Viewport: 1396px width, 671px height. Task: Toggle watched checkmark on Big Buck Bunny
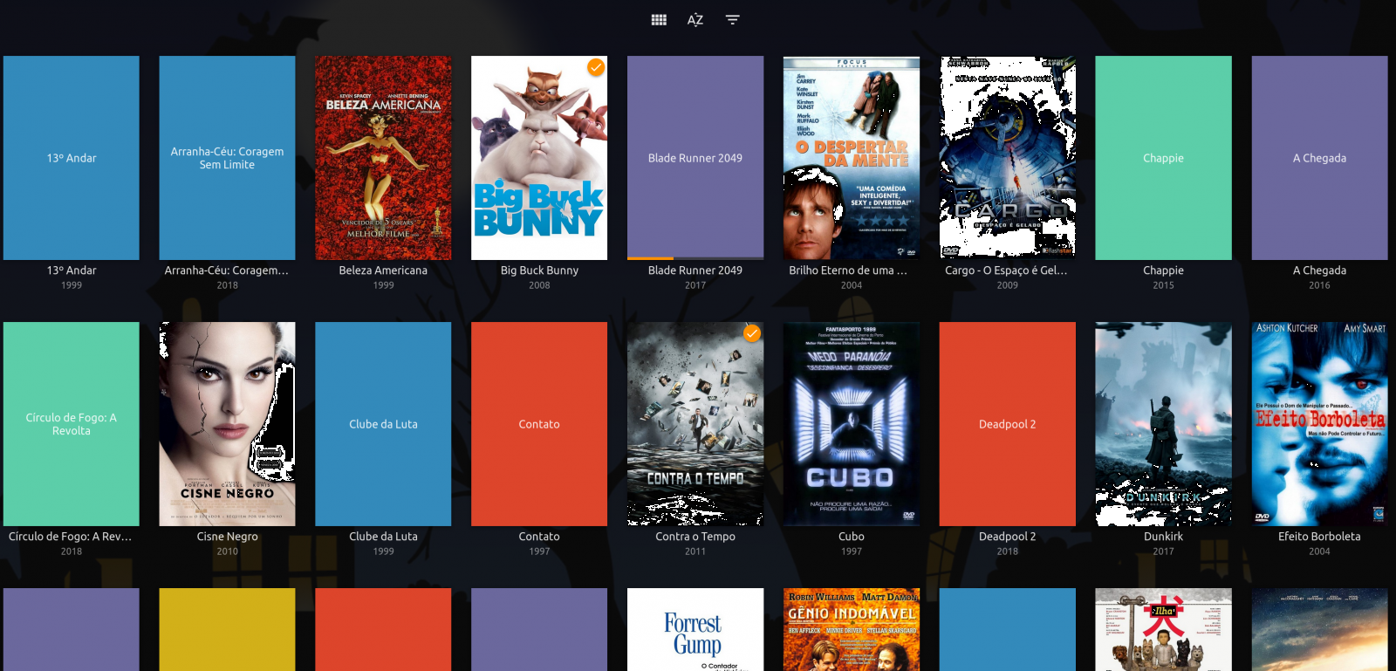[596, 67]
